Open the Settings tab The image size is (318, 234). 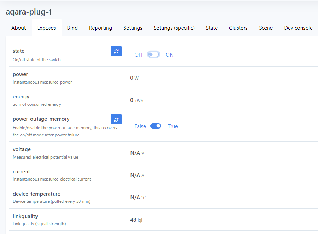coord(133,28)
